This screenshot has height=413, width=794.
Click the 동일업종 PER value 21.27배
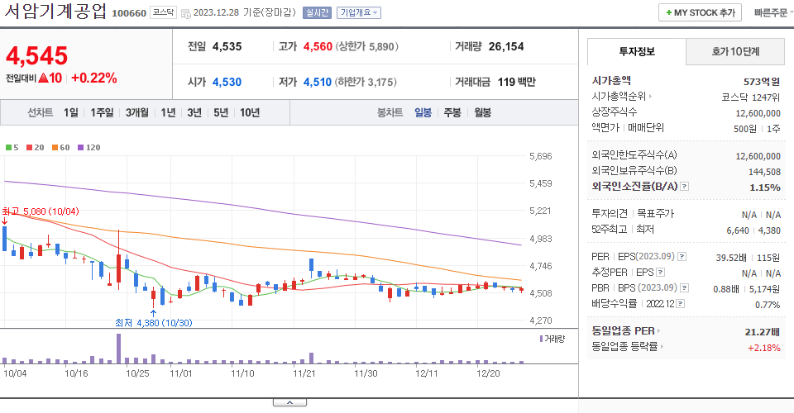click(762, 332)
